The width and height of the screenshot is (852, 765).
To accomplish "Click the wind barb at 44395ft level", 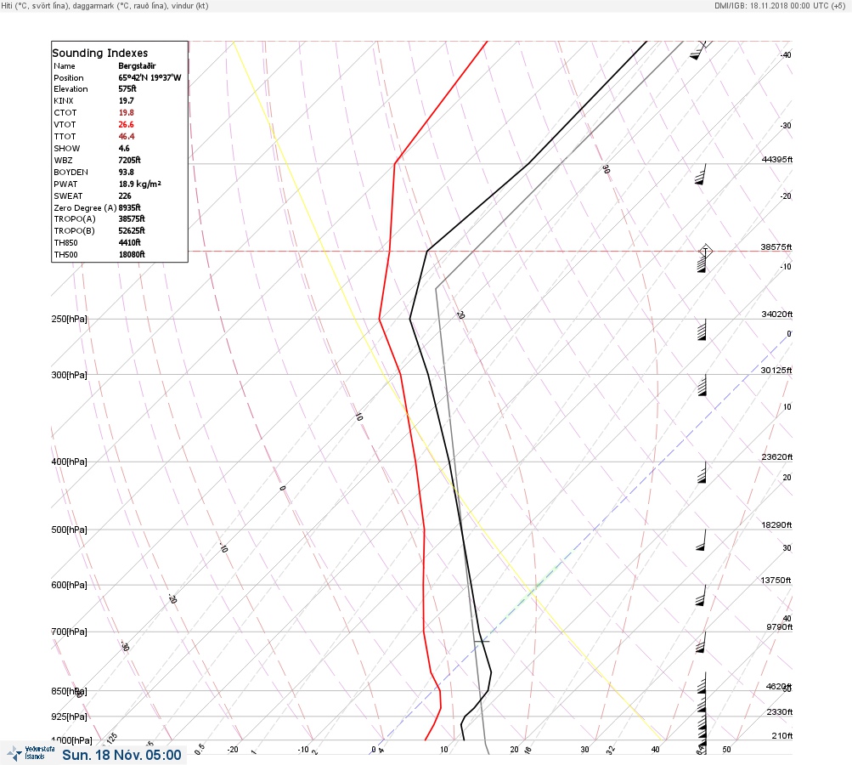I will [701, 174].
